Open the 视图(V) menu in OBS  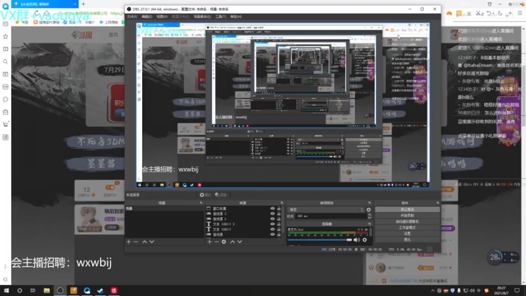coord(162,16)
